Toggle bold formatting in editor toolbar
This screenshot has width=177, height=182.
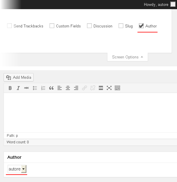coord(10,88)
